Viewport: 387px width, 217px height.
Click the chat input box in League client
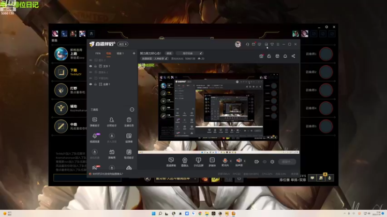click(x=88, y=177)
